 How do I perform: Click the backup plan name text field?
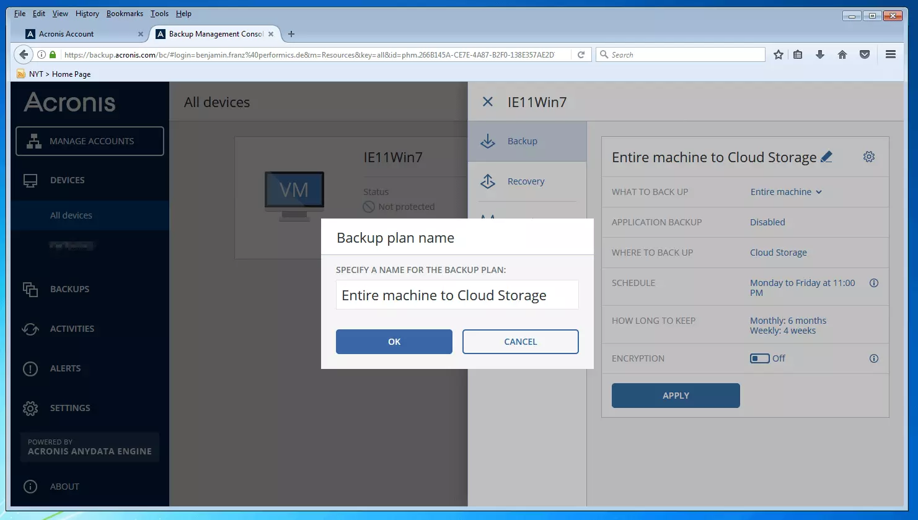(457, 295)
